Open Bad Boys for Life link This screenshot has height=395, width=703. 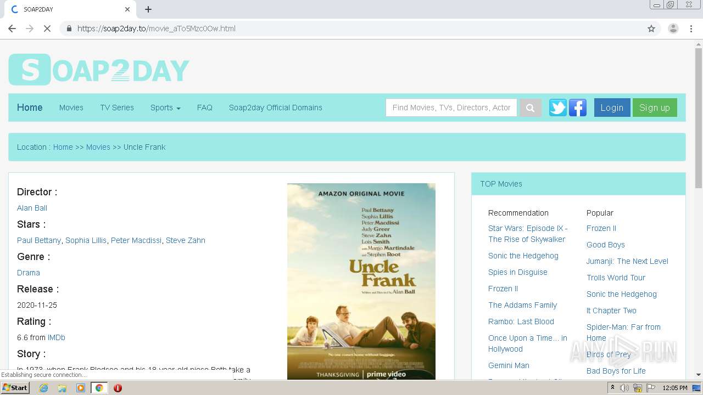[x=616, y=371]
